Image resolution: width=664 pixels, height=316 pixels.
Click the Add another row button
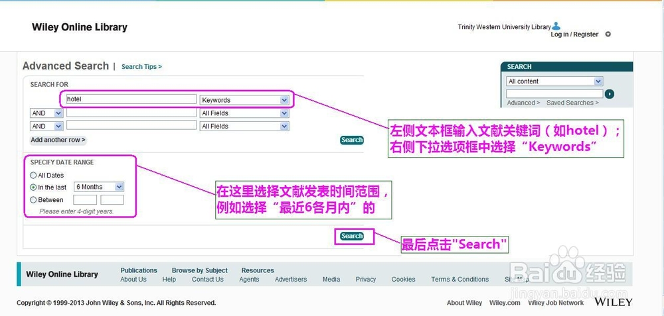coord(58,140)
